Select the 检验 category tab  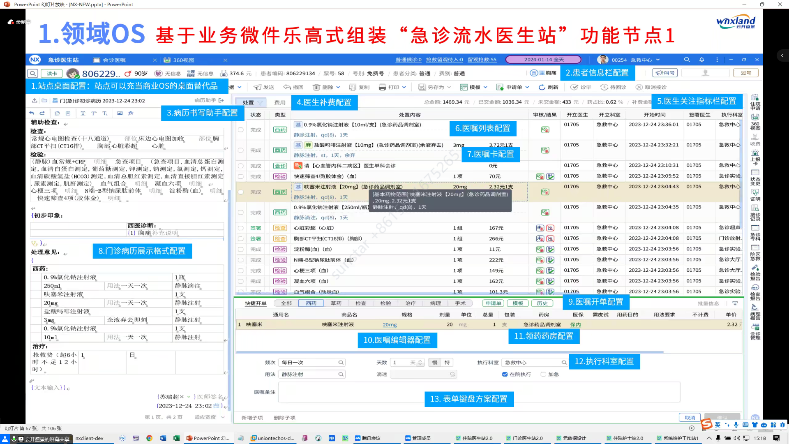[x=385, y=303]
